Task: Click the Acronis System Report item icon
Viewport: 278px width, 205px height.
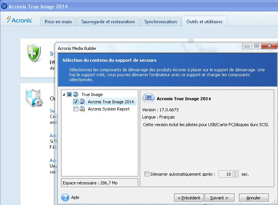Action: point(82,109)
